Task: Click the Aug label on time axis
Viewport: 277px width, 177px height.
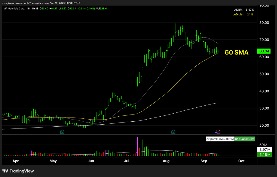Action: click(x=166, y=161)
